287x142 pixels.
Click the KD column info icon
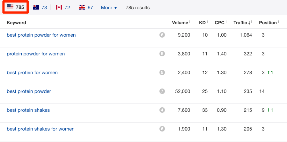(x=207, y=22)
